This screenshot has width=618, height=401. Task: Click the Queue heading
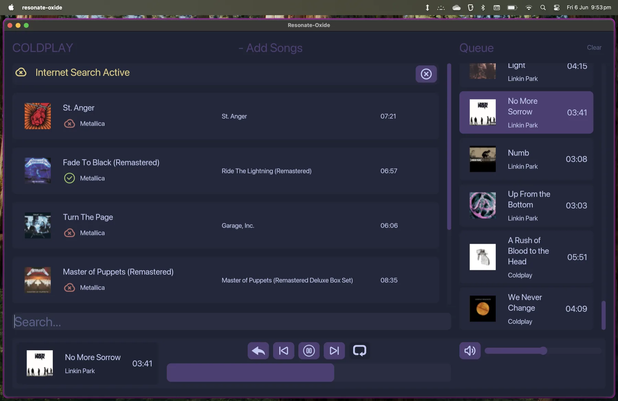tap(477, 48)
